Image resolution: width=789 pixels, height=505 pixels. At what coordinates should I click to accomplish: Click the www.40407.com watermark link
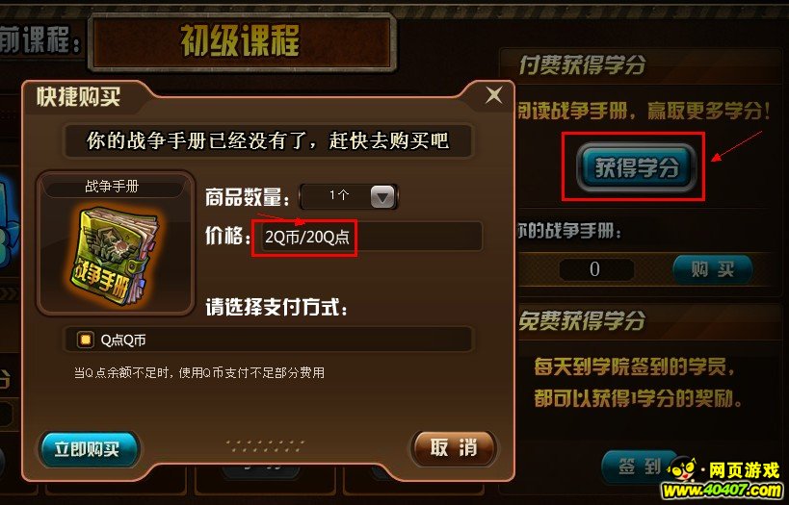click(723, 490)
